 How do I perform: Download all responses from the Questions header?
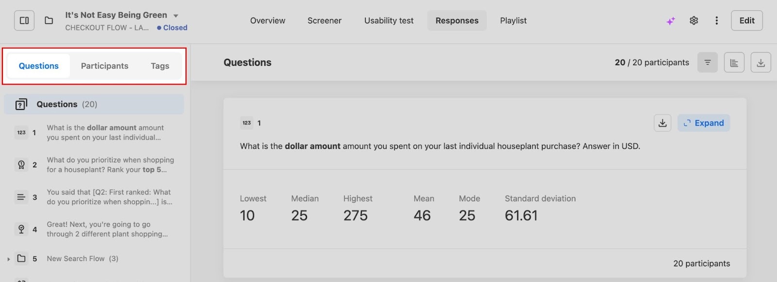[760, 62]
